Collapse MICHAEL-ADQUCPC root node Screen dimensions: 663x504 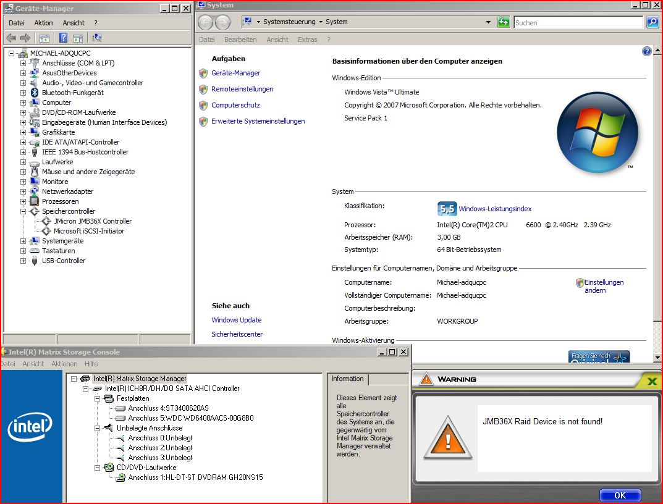click(x=11, y=53)
